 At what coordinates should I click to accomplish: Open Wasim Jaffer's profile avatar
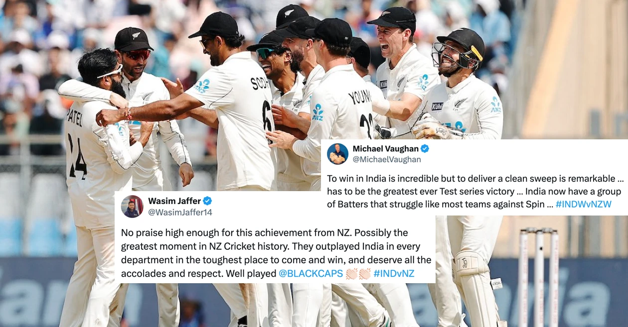[x=132, y=207]
